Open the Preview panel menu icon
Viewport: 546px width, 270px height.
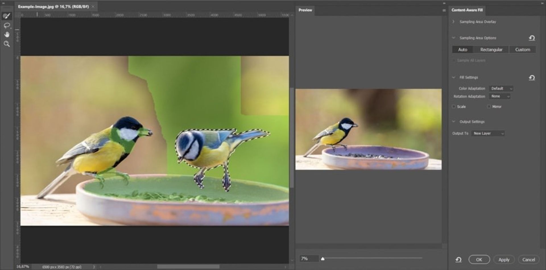[444, 10]
